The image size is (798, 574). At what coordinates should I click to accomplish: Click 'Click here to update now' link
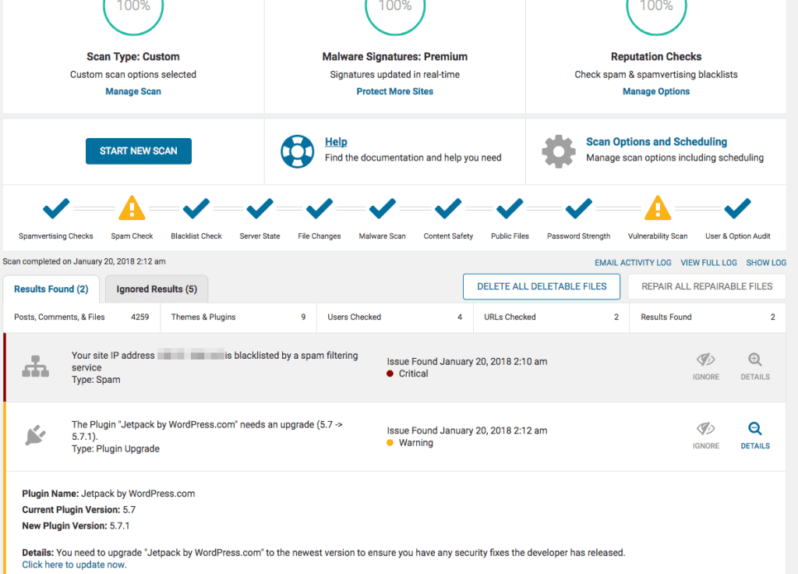[74, 565]
